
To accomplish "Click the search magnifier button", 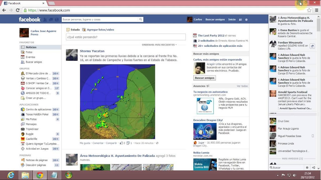I will tap(141, 19).
